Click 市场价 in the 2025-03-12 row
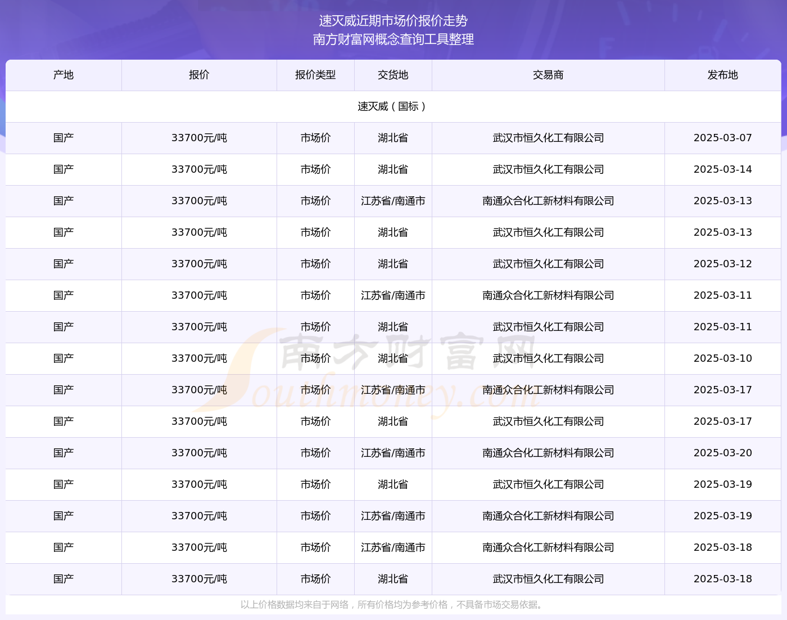The width and height of the screenshot is (787, 620). 315,264
